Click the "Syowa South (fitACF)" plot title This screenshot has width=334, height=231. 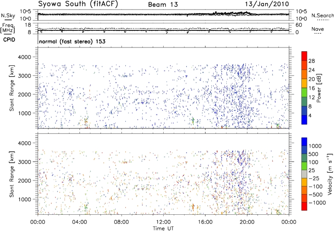point(78,4)
